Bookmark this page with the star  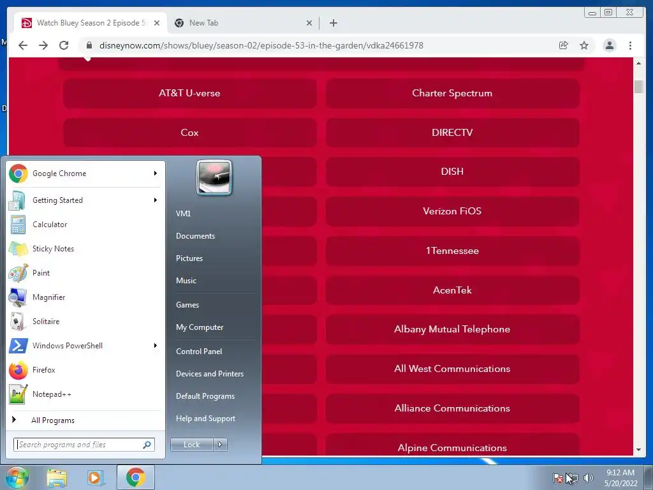[x=584, y=45]
